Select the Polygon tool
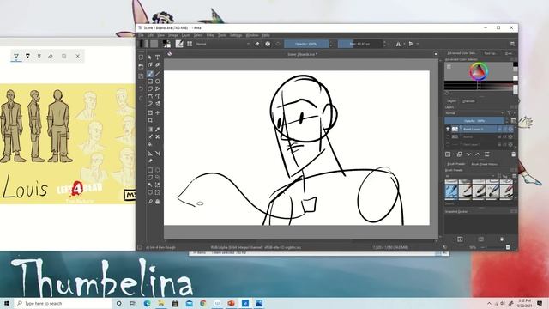 pyautogui.click(x=150, y=89)
